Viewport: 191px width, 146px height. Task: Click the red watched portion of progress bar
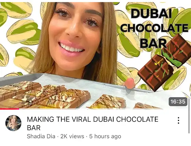[x=10, y=109]
